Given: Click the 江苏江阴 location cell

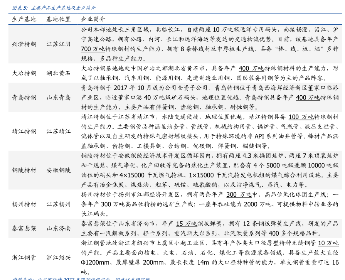Looking at the screenshot, I should (x=59, y=44).
